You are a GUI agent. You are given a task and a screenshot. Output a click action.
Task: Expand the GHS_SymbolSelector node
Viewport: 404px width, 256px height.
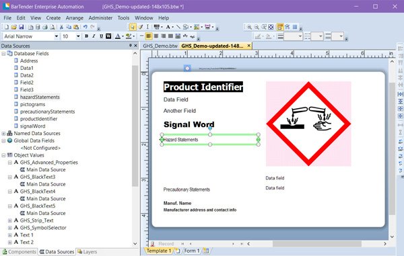click(x=10, y=228)
